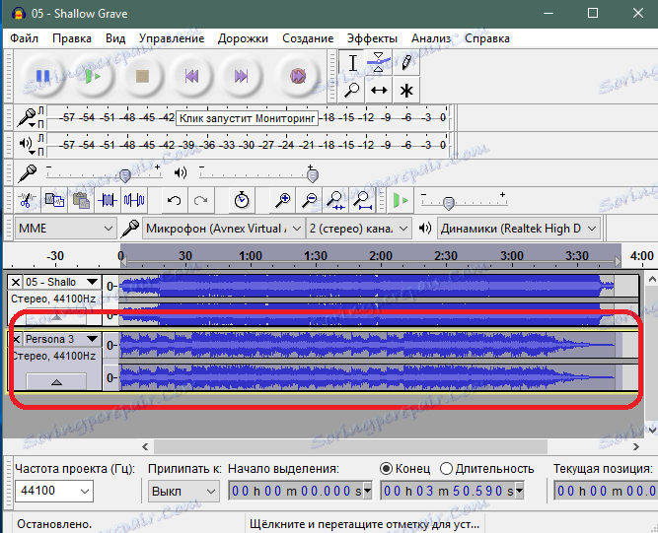Choose the Time Shift arrows tool
Image resolution: width=658 pixels, height=533 pixels.
[379, 90]
